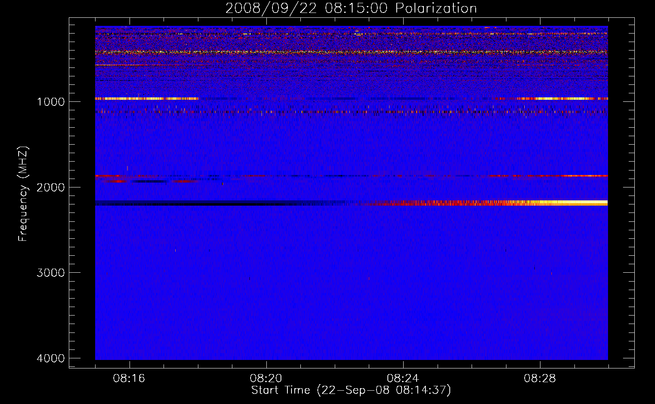This screenshot has height=404, width=655.
Task: Click the 'Start Time (22-Sep-08 08:14:37)' label
Action: (351, 390)
